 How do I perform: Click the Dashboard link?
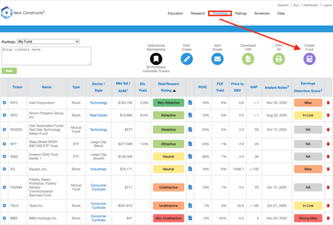310,5
